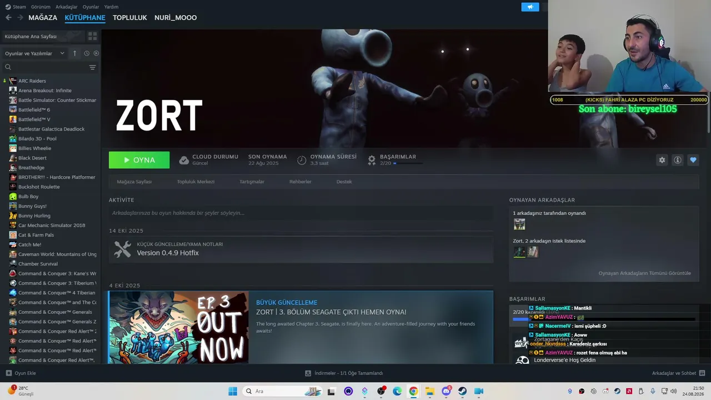Switch to the TOPLULUK tab

[129, 18]
